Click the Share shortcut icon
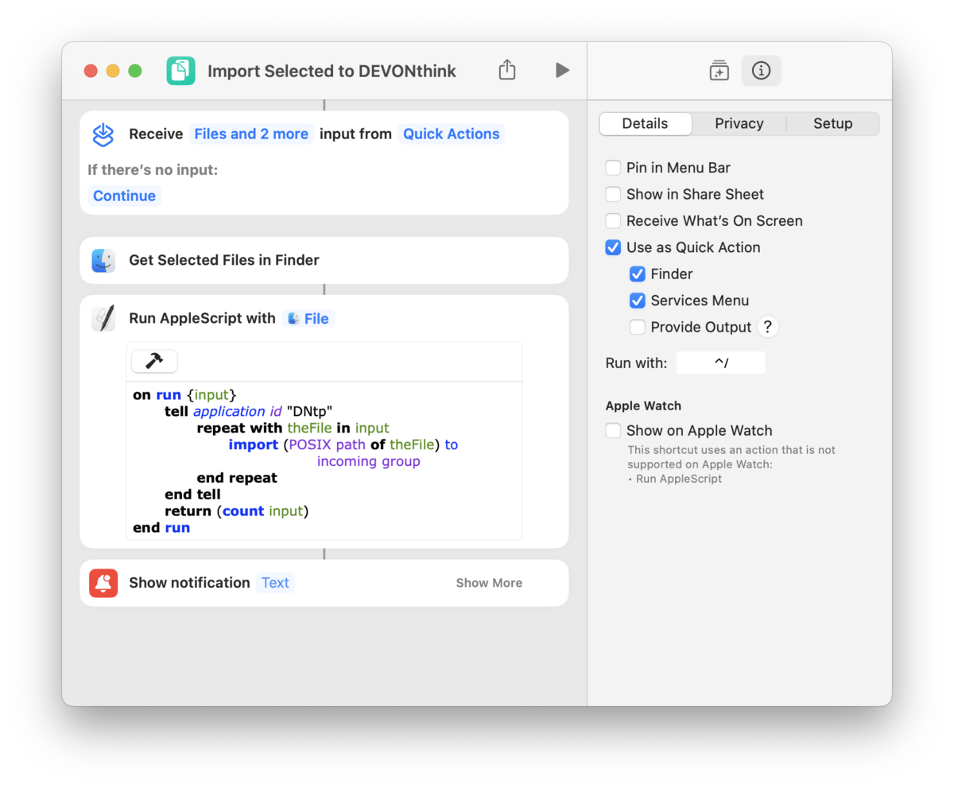954x788 pixels. click(507, 70)
